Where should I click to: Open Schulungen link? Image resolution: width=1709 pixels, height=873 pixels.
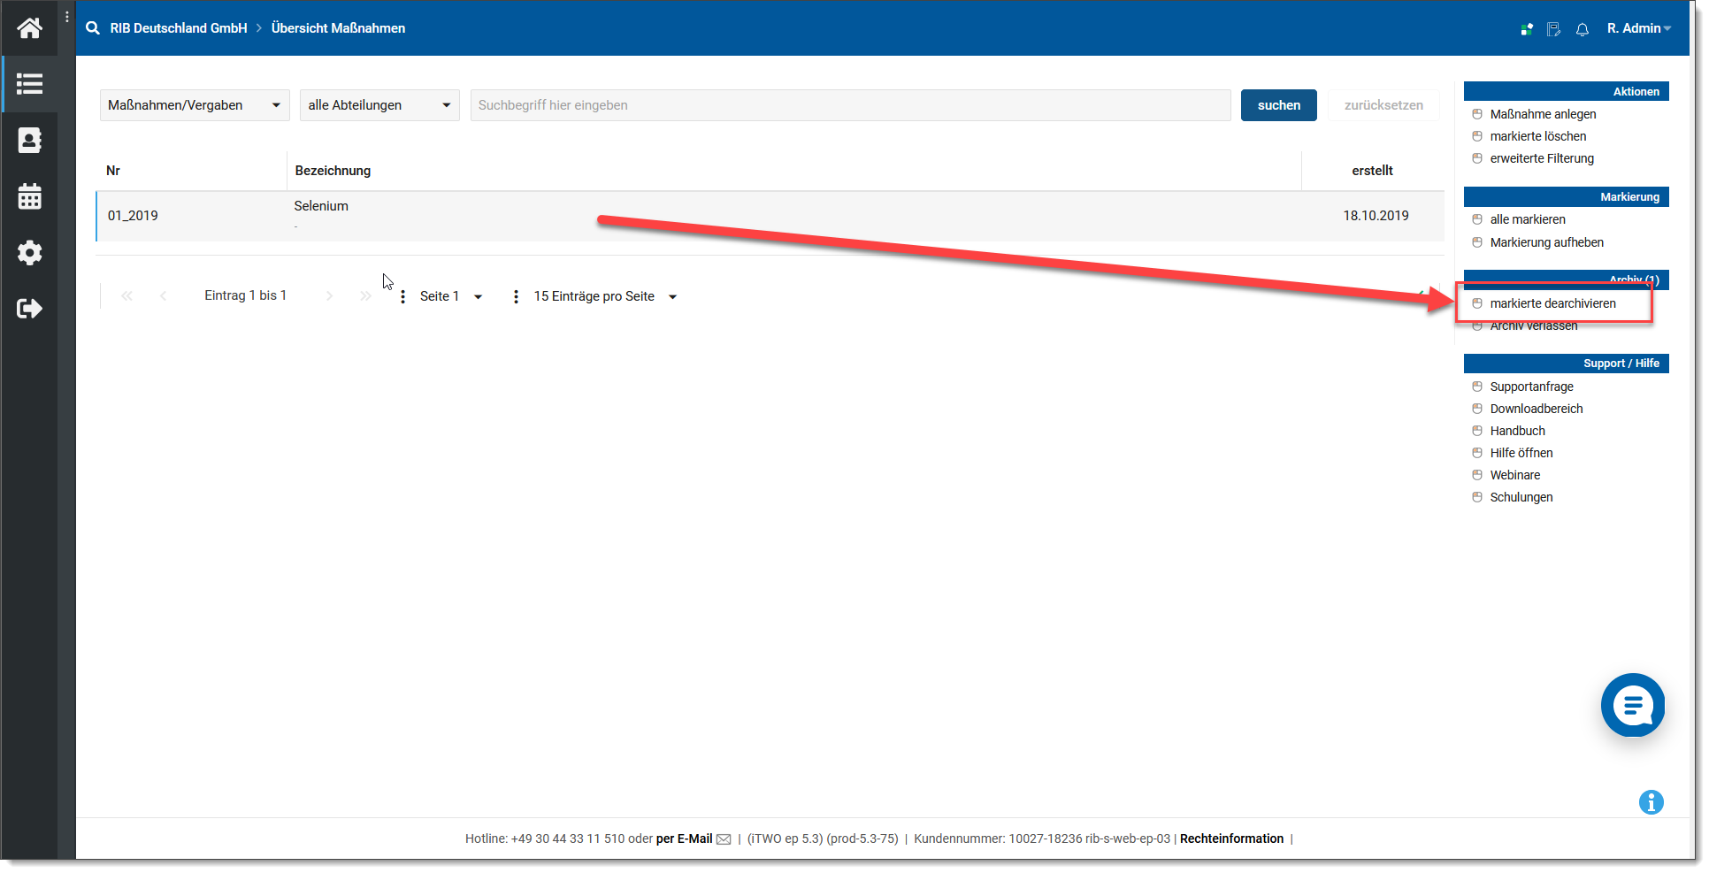coord(1521,497)
